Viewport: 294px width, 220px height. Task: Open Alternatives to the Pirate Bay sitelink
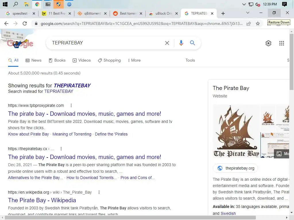tap(35, 178)
